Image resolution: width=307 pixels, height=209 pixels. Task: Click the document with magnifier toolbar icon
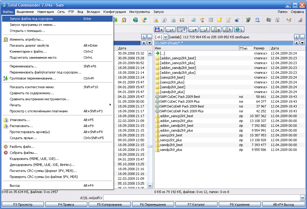click(x=164, y=20)
